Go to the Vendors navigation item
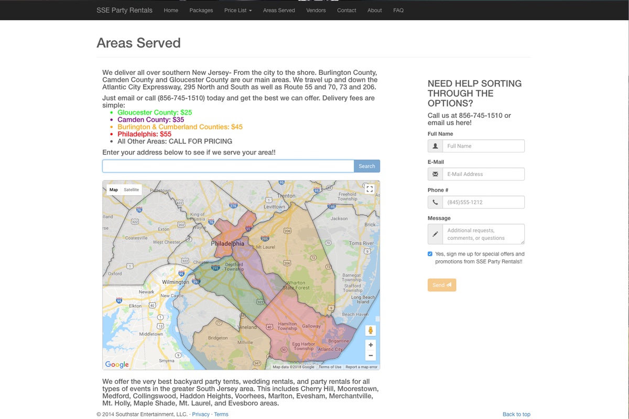Viewport: 629px width, 419px height. [x=316, y=10]
